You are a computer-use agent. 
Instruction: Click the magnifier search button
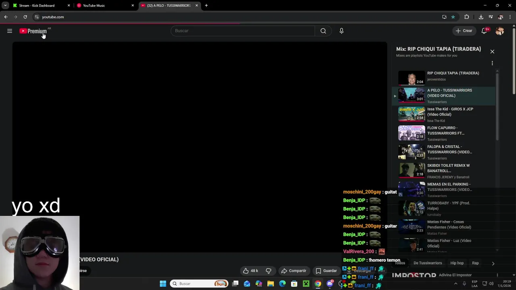click(323, 31)
